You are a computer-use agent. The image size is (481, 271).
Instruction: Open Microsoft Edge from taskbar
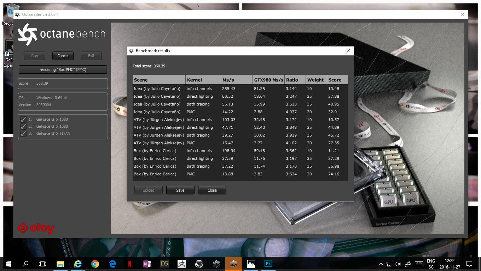[x=112, y=264]
